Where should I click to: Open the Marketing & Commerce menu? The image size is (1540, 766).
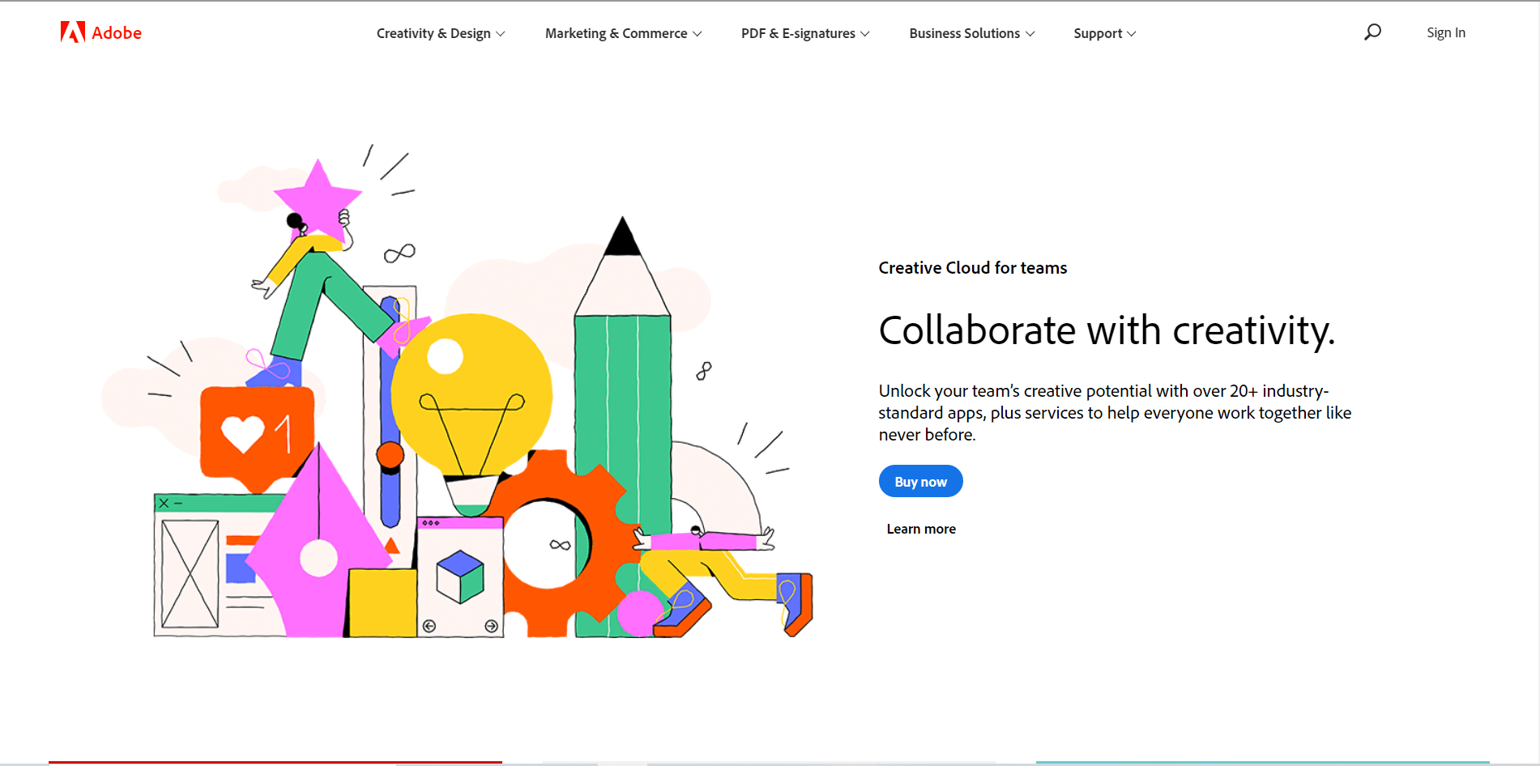(623, 33)
